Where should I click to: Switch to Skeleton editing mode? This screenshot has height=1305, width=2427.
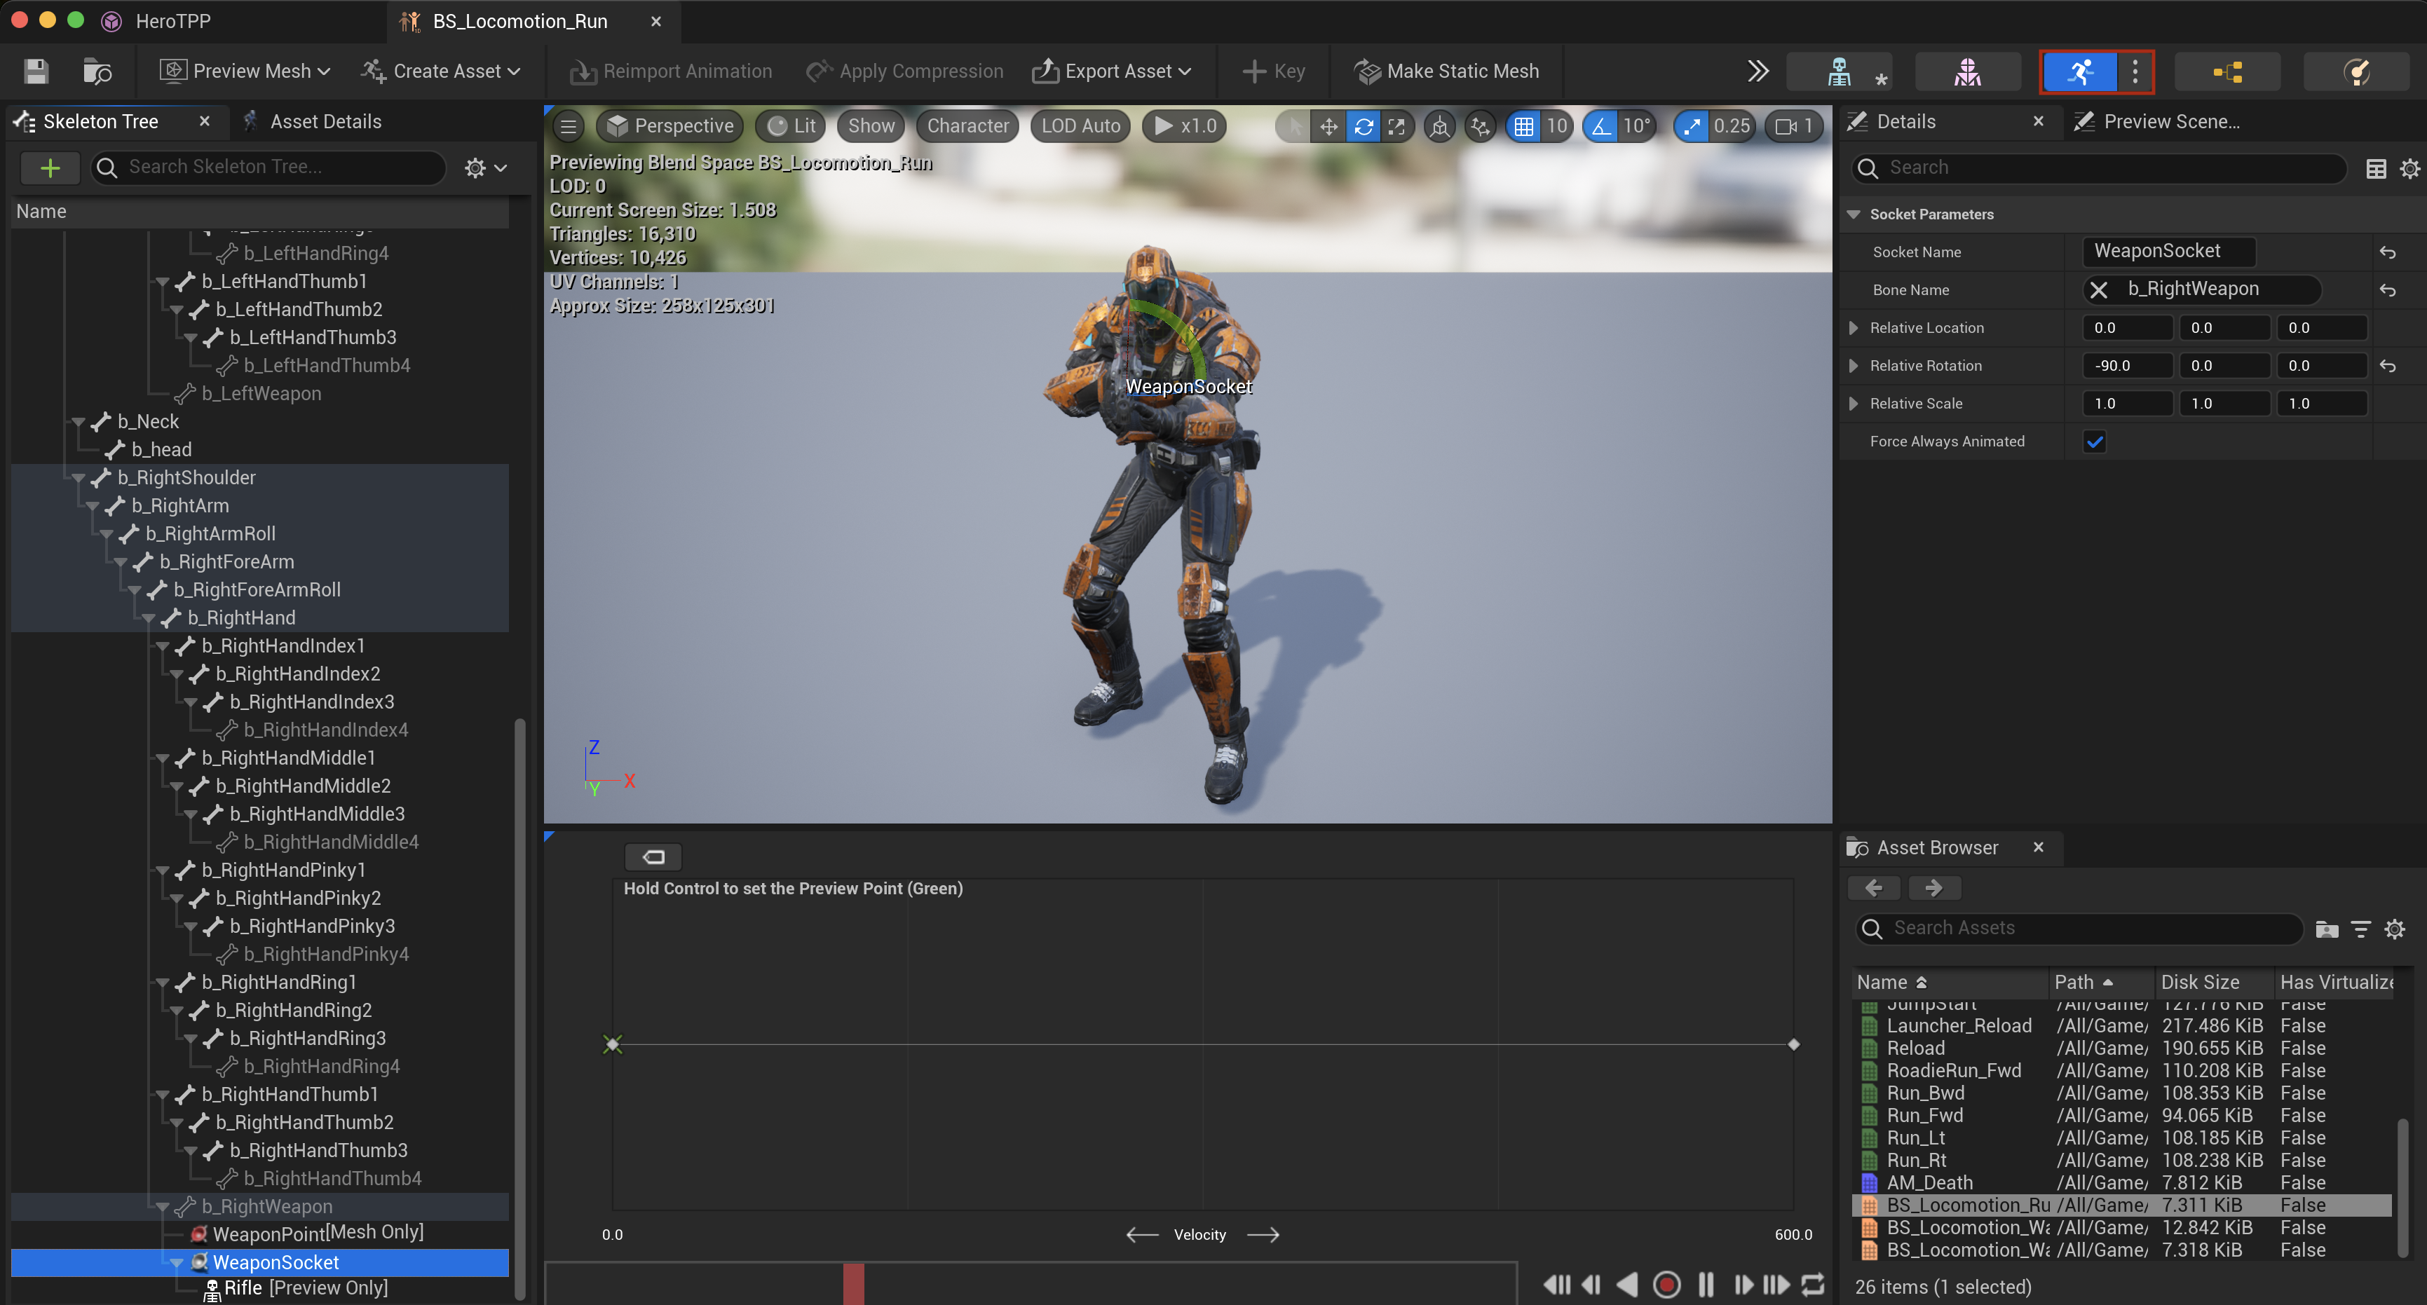click(x=1838, y=71)
